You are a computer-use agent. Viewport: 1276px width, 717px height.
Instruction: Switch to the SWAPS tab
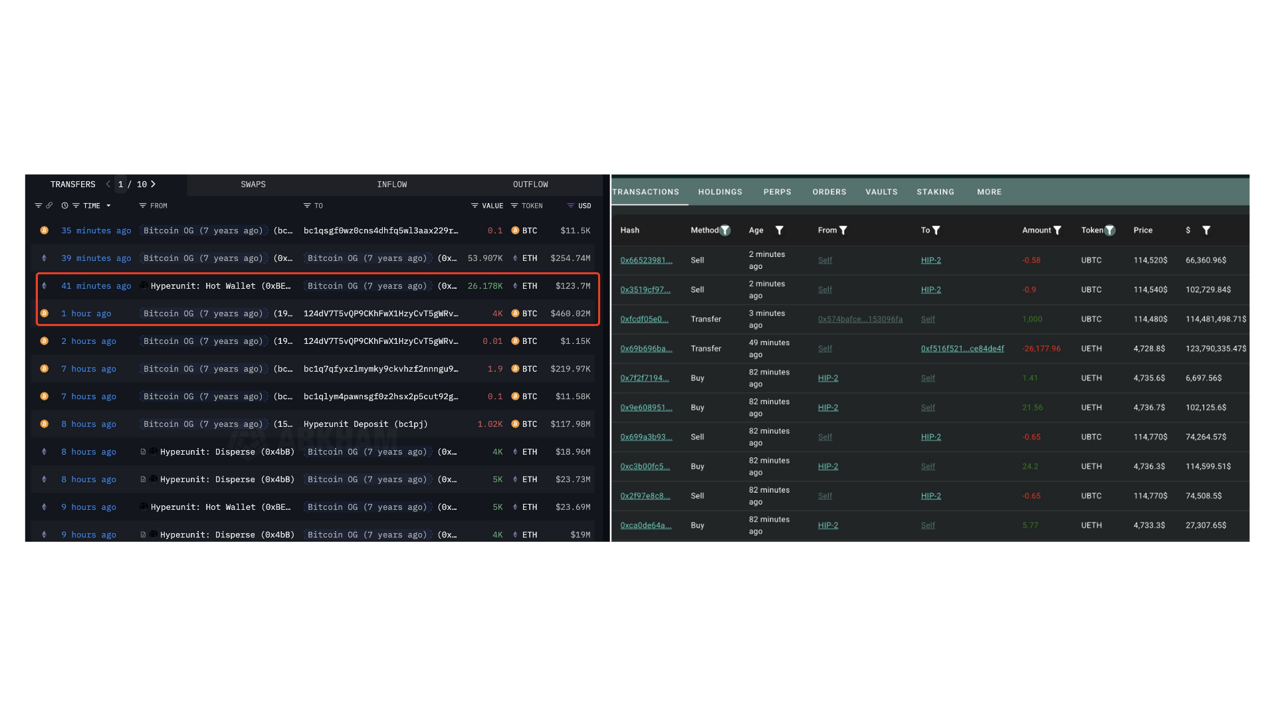[x=253, y=185]
